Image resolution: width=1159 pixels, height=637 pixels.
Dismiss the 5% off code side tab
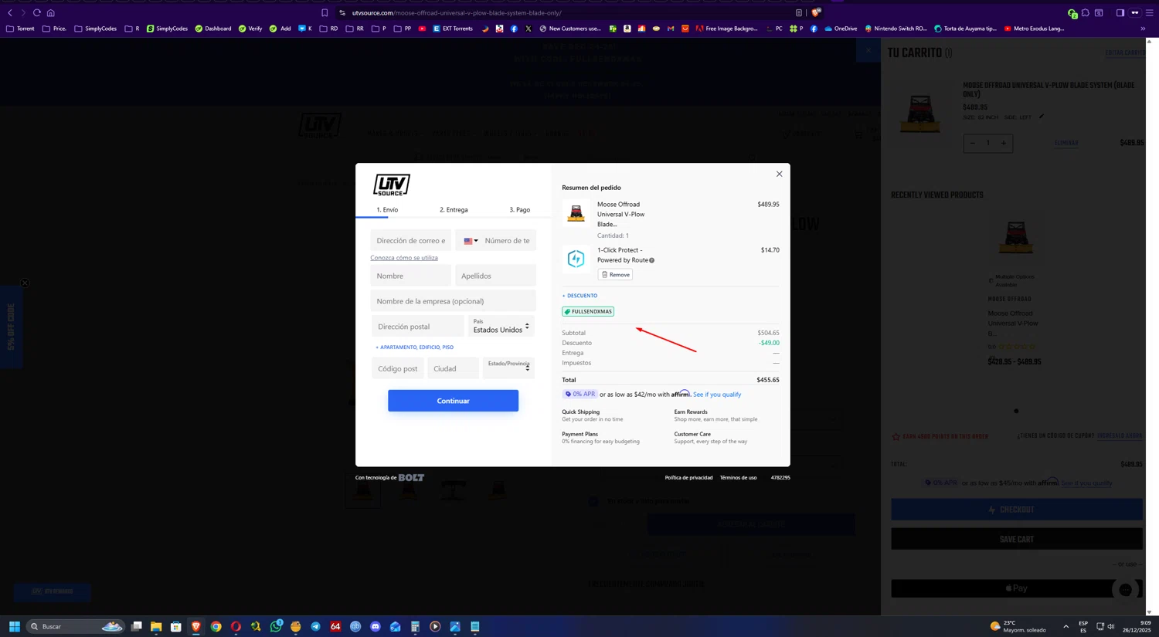(25, 283)
